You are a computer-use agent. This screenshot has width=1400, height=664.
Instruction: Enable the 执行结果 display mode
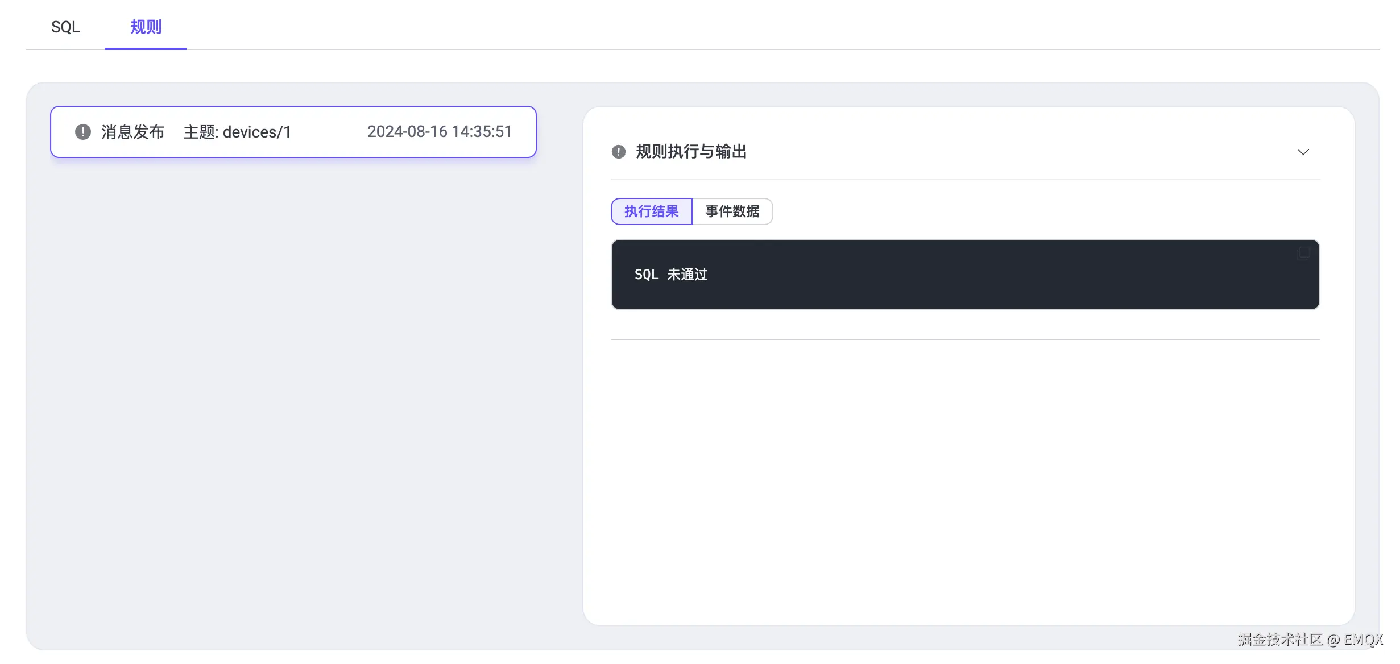point(651,211)
